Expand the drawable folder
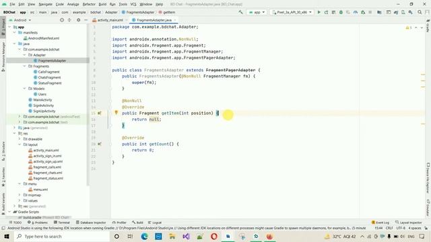Viewport: 431px width, 242px height. pyautogui.click(x=20, y=139)
